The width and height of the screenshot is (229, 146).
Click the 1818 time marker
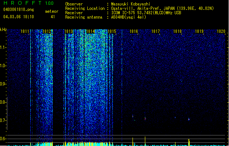tap(177, 31)
